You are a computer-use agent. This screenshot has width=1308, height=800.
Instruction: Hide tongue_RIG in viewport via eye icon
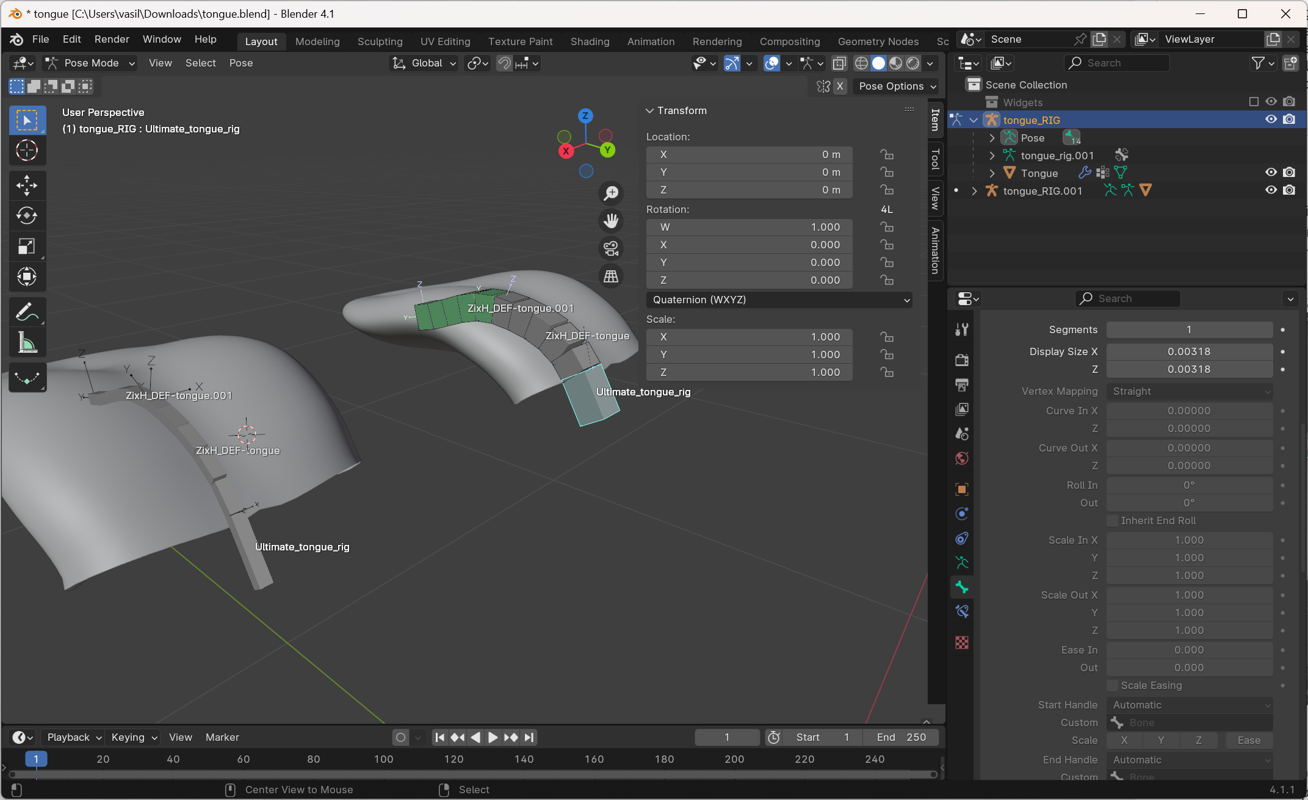click(1271, 120)
